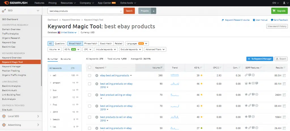Screen dimensions: 290x131
Task: Click into the keyword search input field
Action: pyautogui.click(x=84, y=11)
